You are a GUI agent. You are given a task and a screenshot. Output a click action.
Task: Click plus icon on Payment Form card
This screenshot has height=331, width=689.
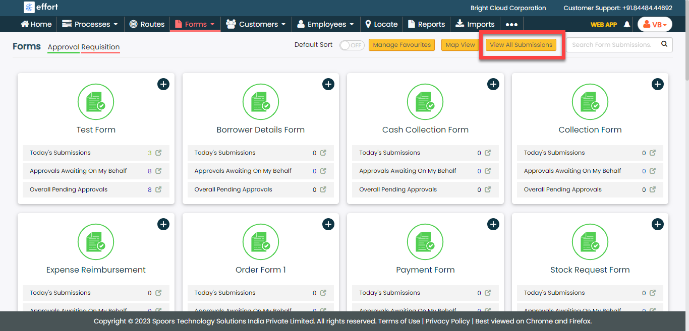(x=493, y=224)
